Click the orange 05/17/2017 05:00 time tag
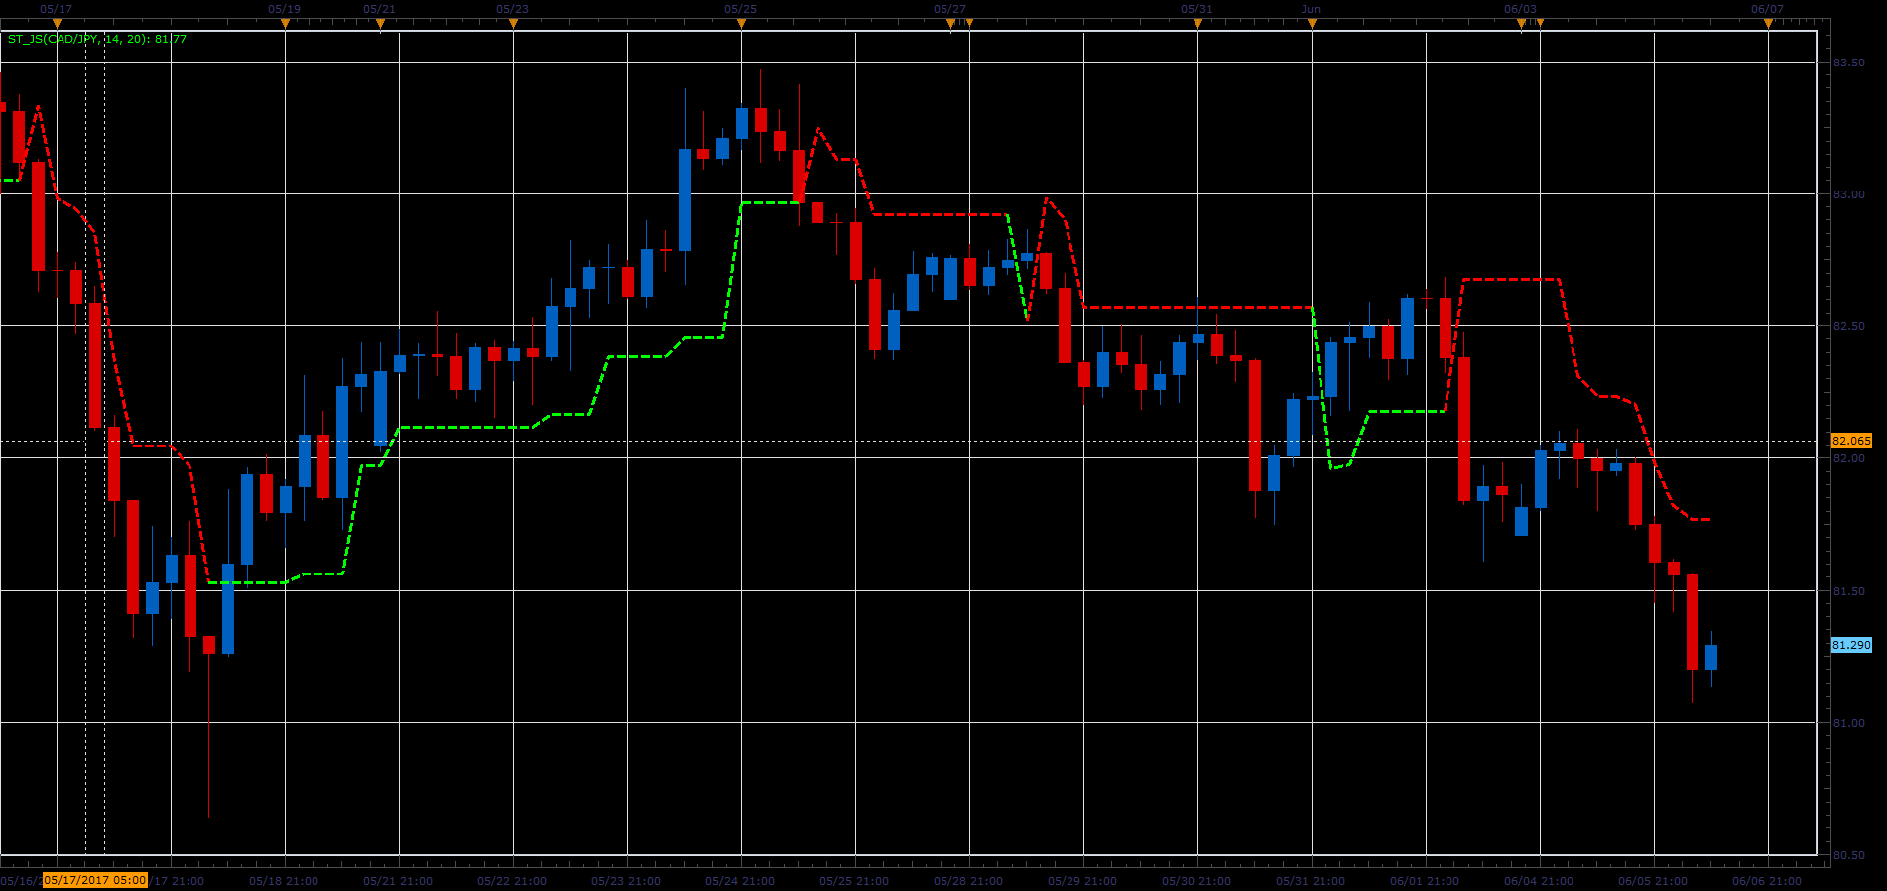Image resolution: width=1887 pixels, height=891 pixels. point(95,880)
